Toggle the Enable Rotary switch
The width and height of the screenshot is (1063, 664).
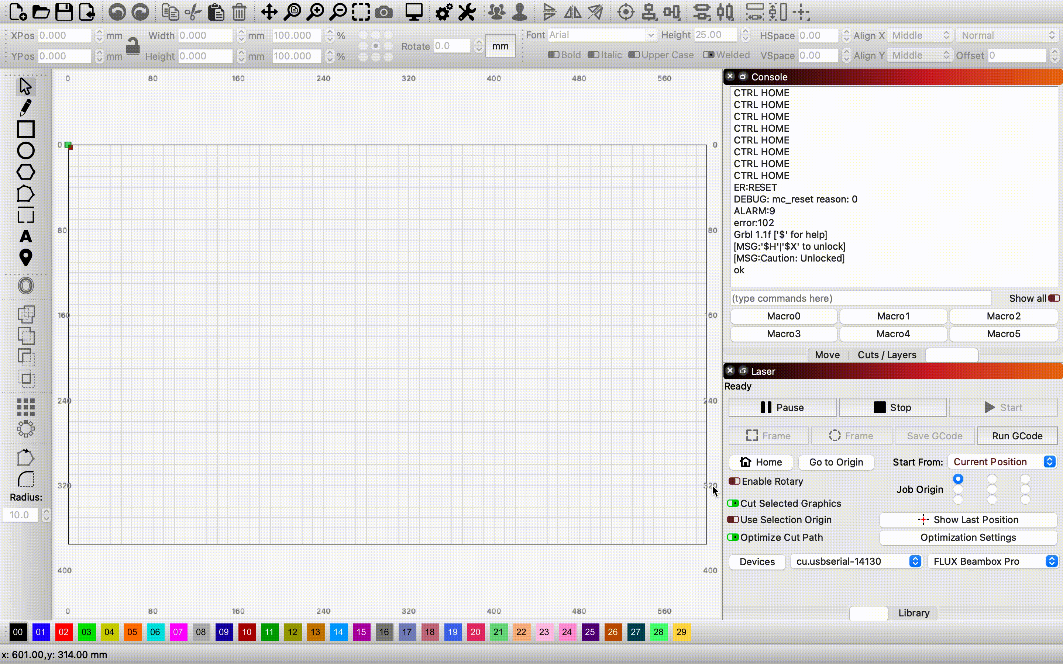(734, 481)
